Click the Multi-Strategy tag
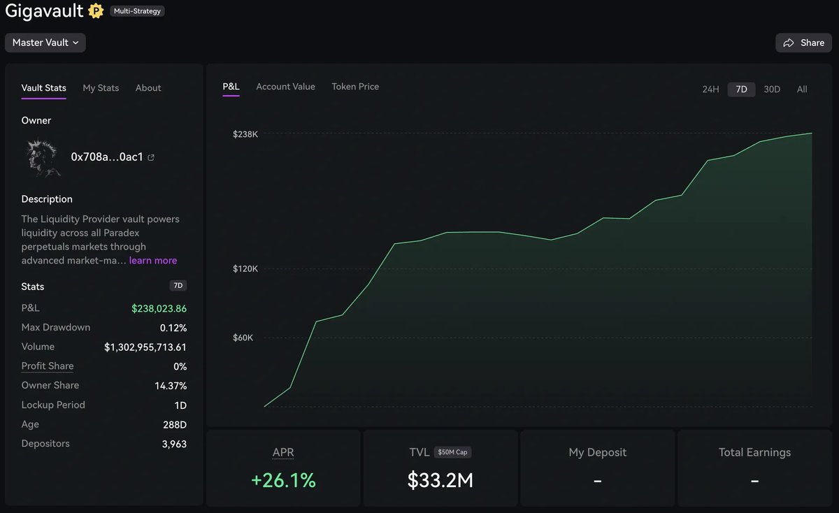 [x=137, y=11]
